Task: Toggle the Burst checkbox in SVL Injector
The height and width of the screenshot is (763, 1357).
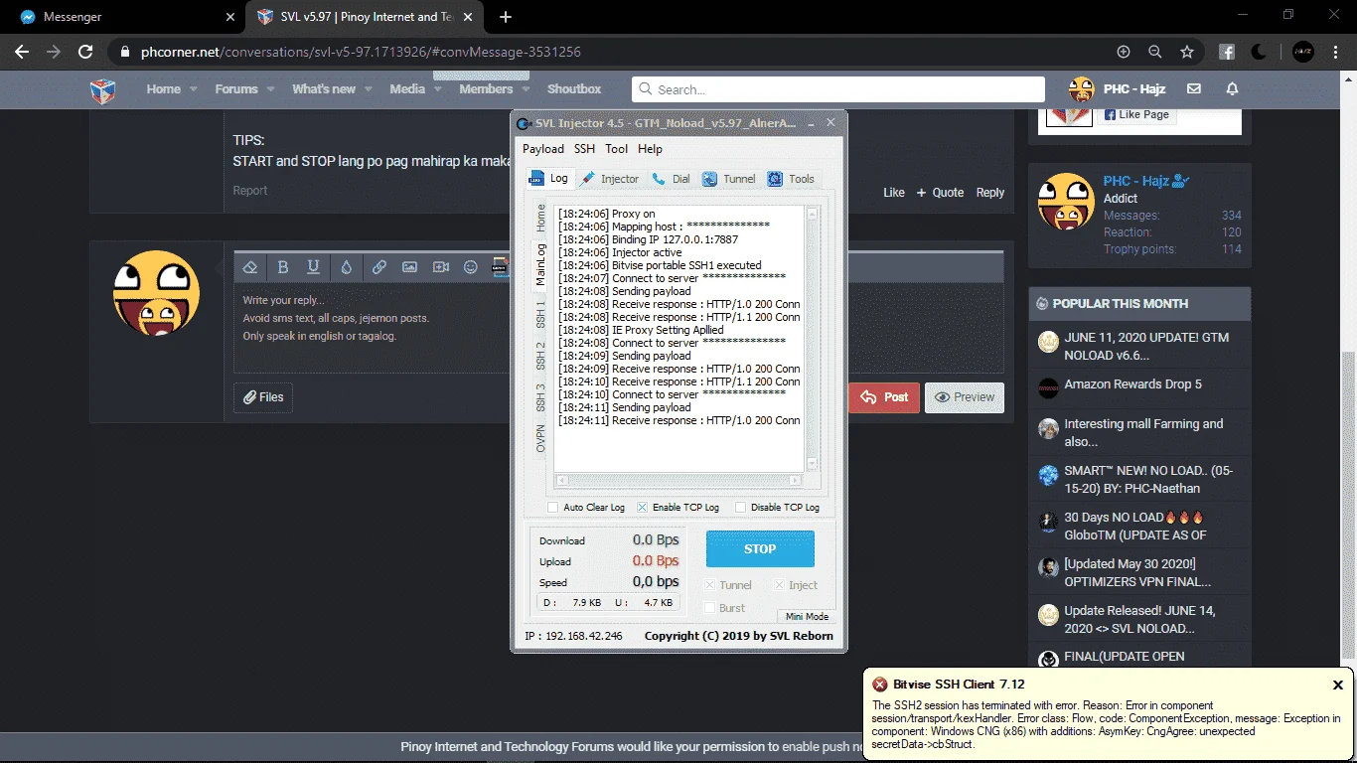Action: pos(709,608)
